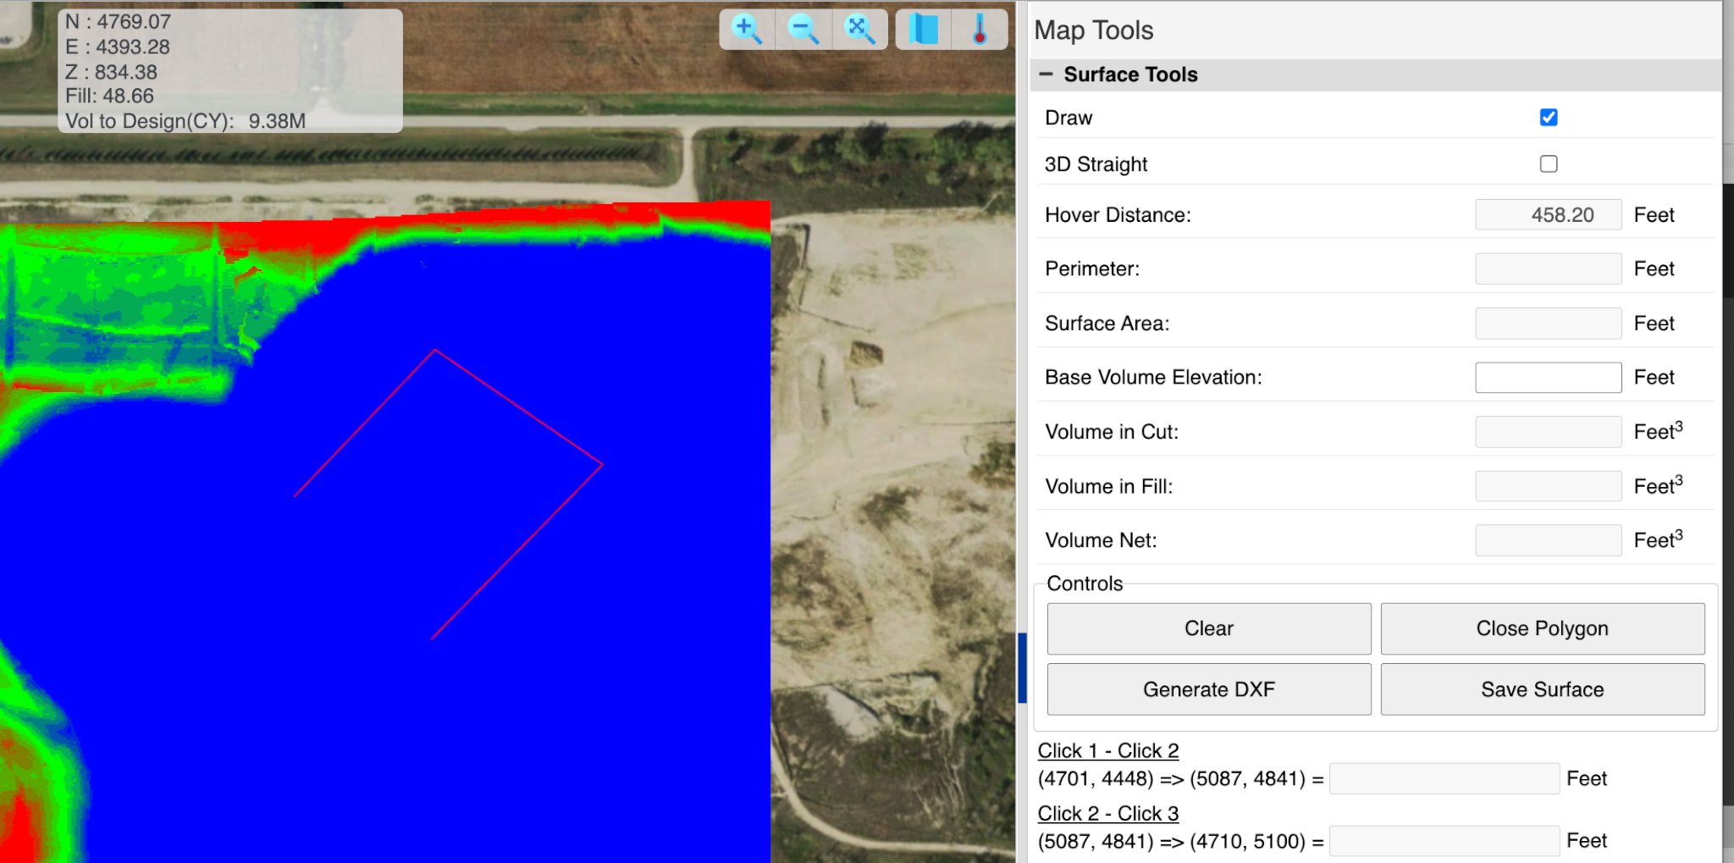Collapse the Surface Tools section
Image resolution: width=1734 pixels, height=863 pixels.
tap(1046, 75)
